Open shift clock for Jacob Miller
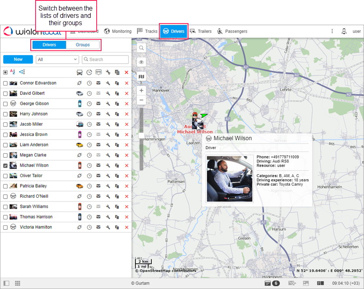This screenshot has width=364, height=289. pos(89,124)
